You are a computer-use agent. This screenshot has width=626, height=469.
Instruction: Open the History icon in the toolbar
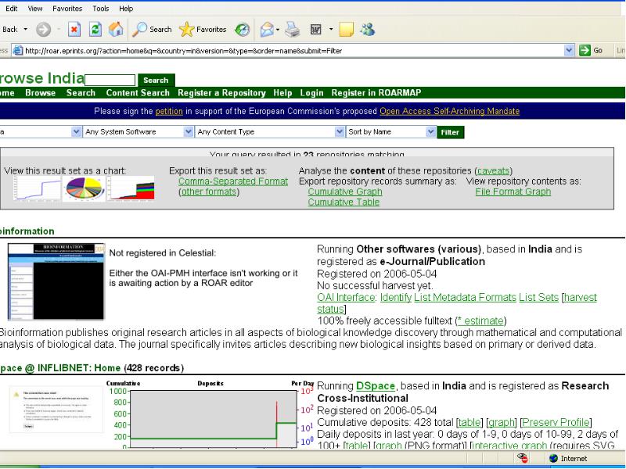(x=242, y=29)
